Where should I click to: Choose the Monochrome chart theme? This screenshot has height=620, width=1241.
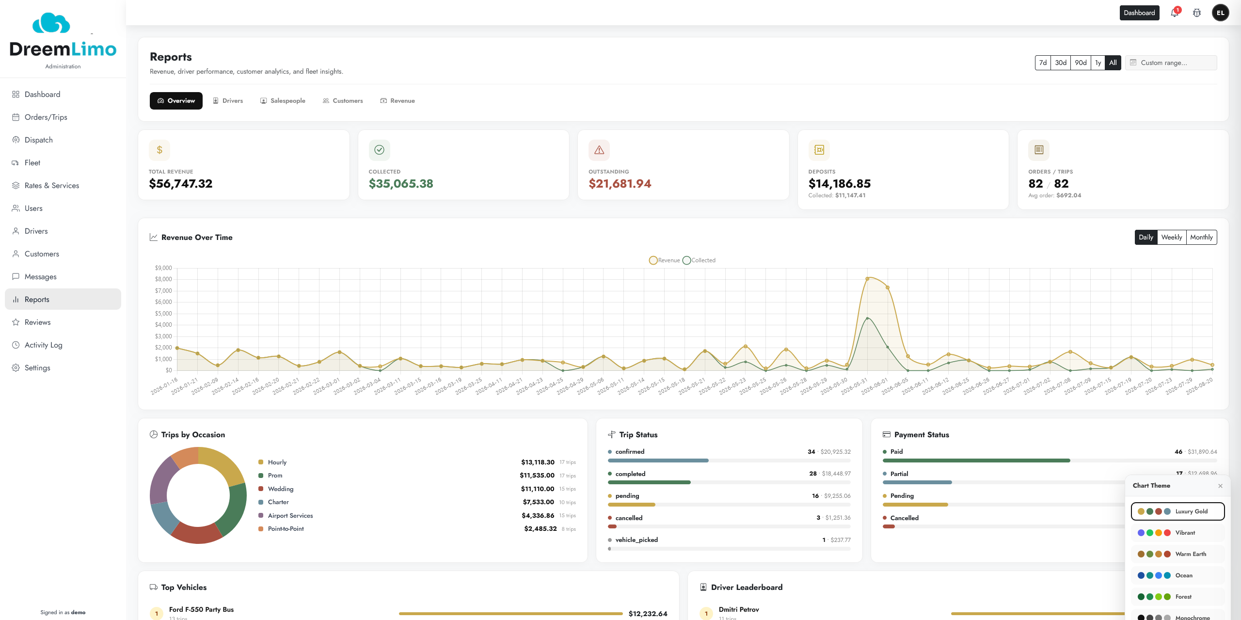coord(1177,616)
